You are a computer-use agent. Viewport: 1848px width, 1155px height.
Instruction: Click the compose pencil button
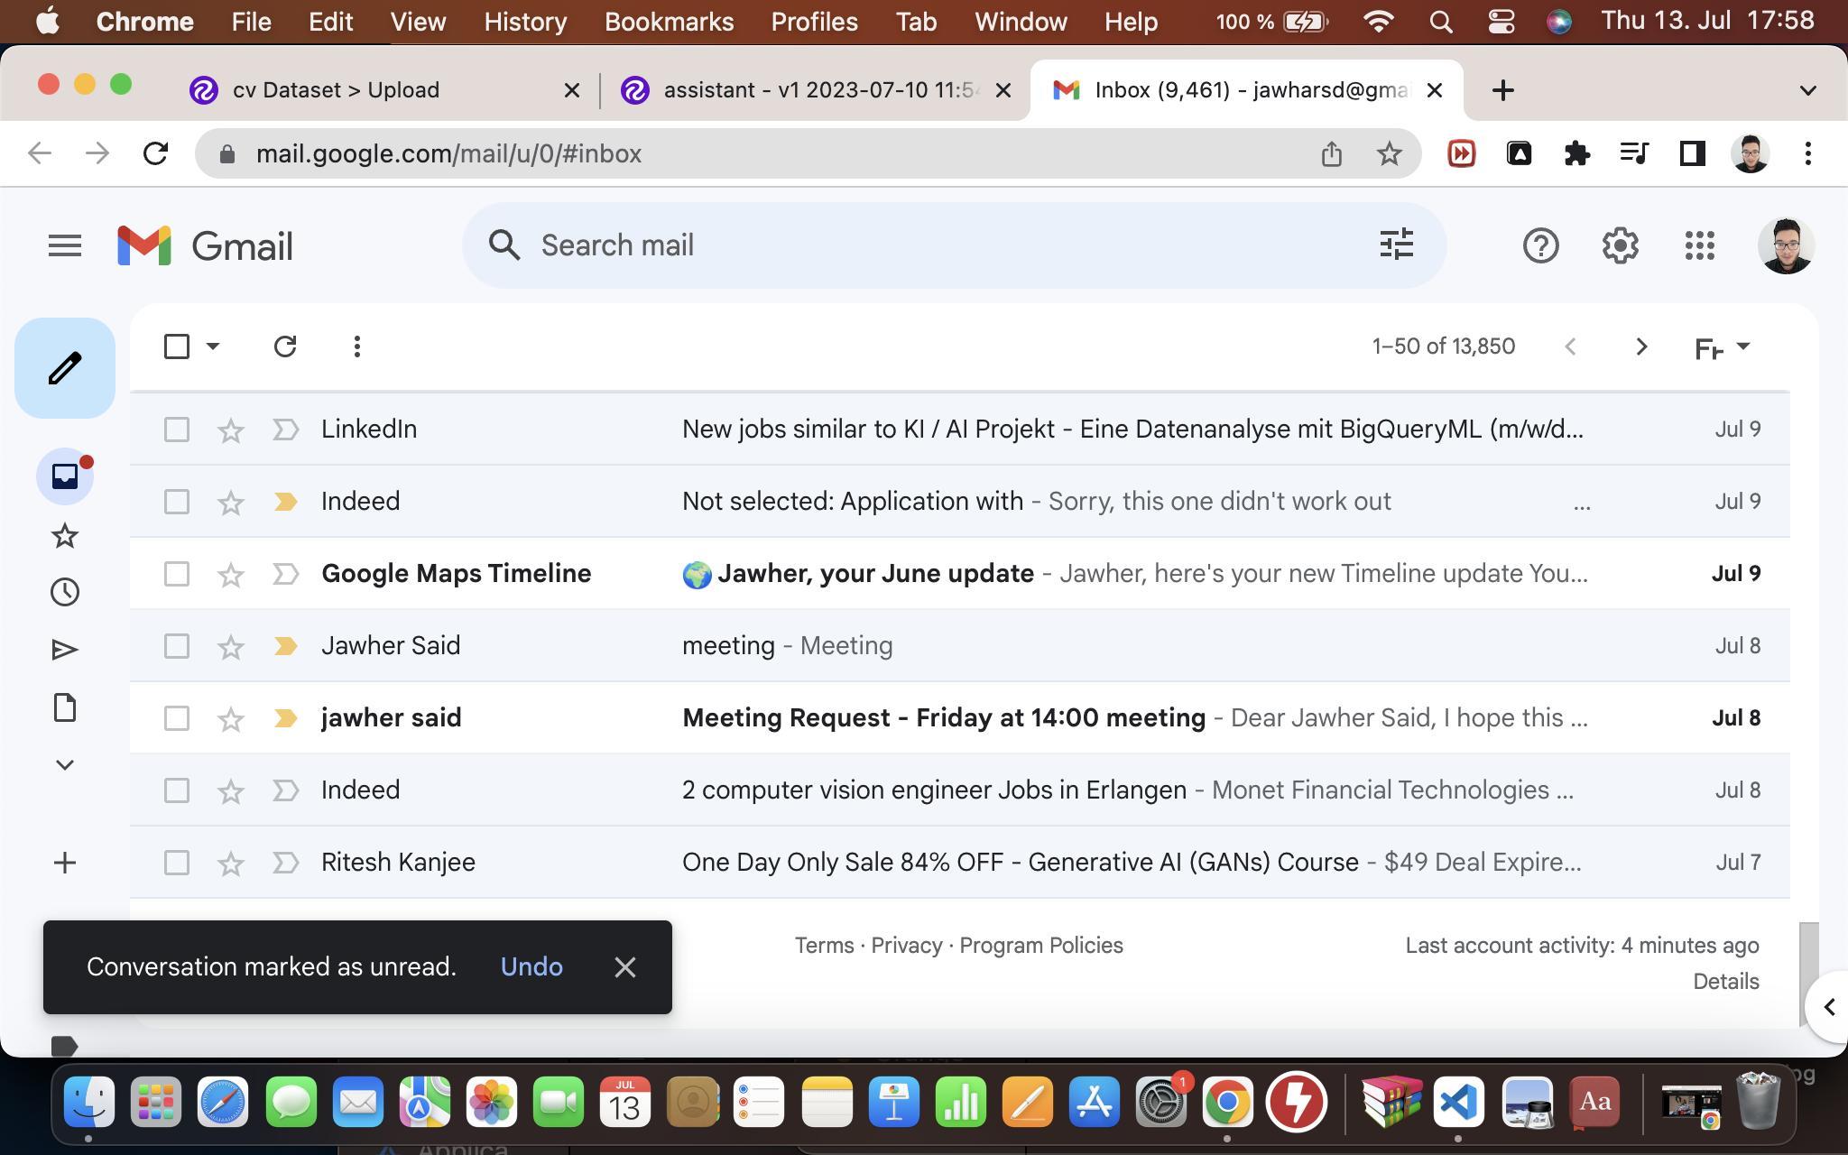65,368
